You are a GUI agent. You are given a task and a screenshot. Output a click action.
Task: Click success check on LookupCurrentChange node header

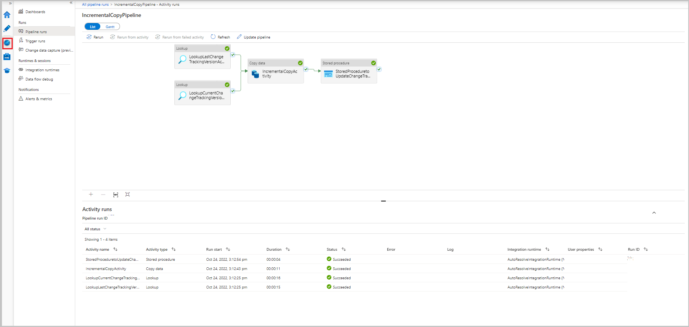227,85
